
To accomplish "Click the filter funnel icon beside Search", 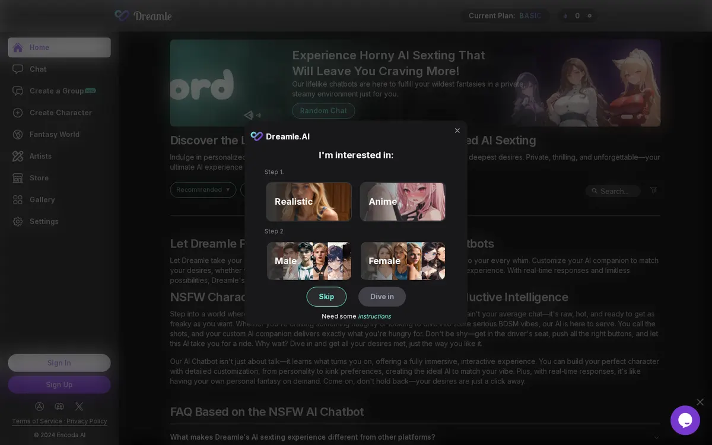I will [x=653, y=190].
